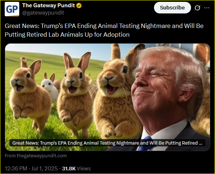Click the Jul 1, 2025 date
Viewport: 215px width, 174px height.
[44, 169]
